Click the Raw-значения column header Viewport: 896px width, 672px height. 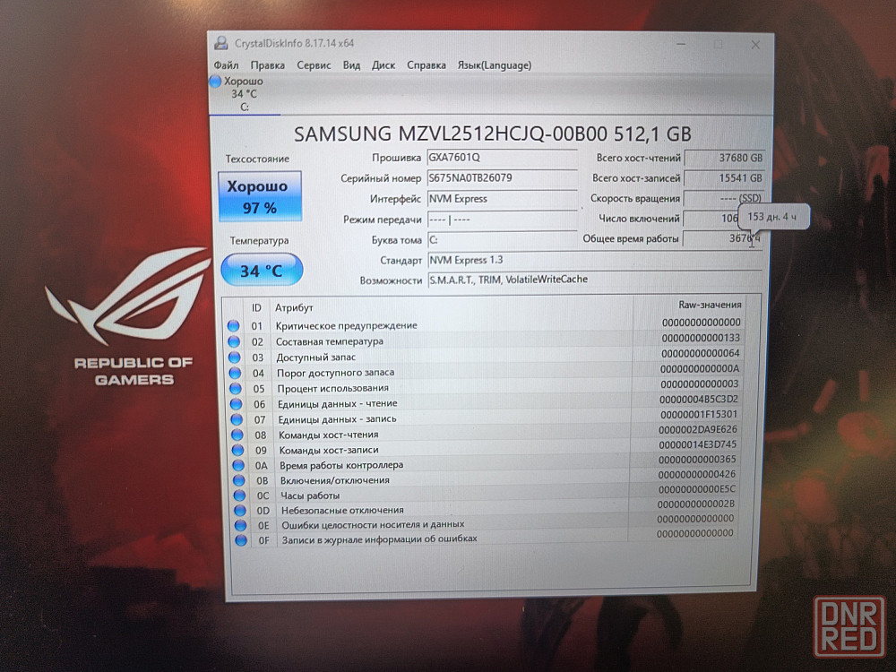710,305
